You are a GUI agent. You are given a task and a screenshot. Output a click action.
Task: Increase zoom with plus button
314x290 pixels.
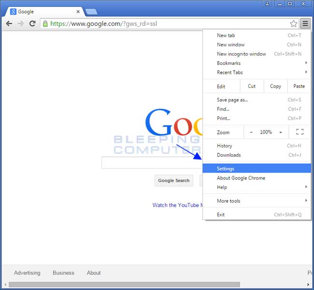click(x=281, y=132)
